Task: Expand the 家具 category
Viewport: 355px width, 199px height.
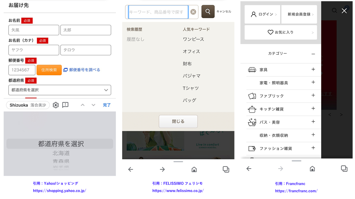Action: [313, 69]
